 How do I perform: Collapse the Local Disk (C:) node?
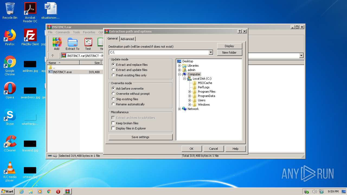[184, 79]
